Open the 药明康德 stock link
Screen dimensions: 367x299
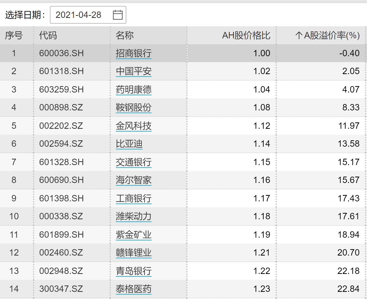(133, 89)
